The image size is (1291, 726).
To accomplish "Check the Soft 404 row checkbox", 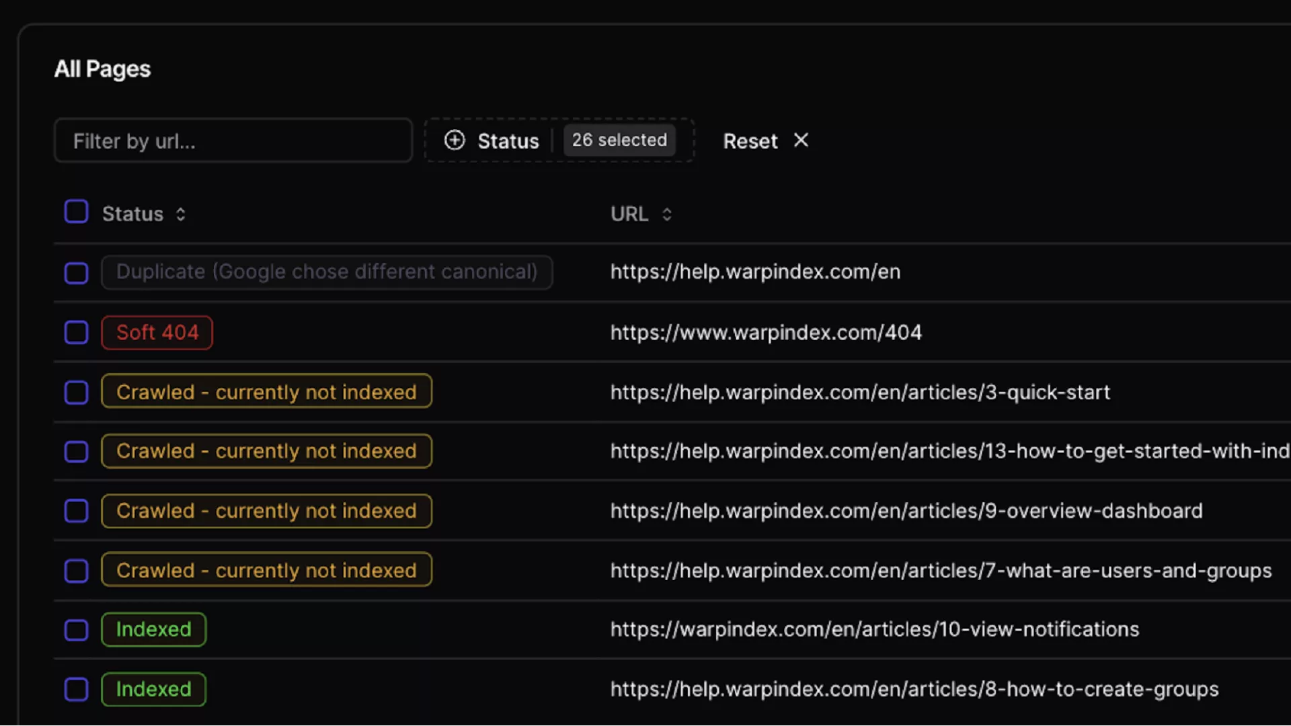I will (x=76, y=332).
